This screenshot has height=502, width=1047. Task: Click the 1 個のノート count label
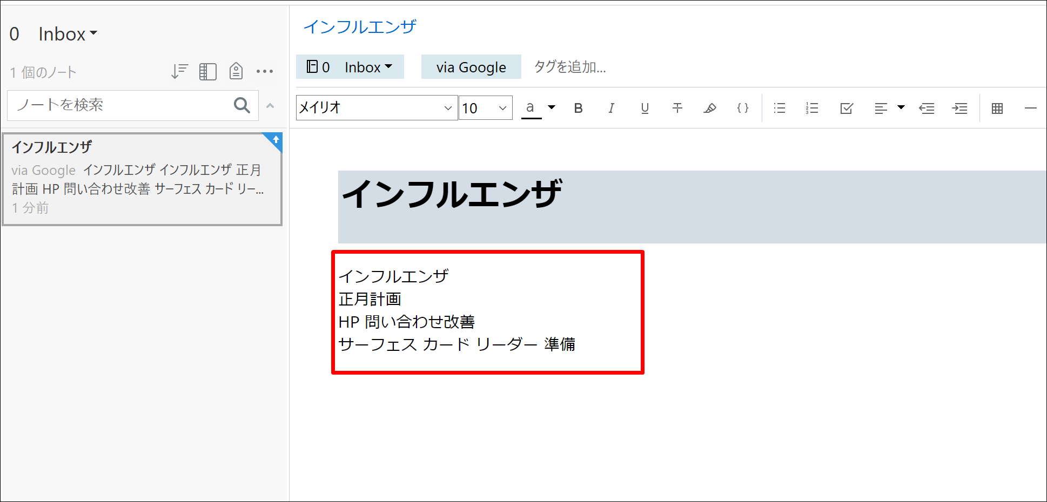click(x=43, y=72)
